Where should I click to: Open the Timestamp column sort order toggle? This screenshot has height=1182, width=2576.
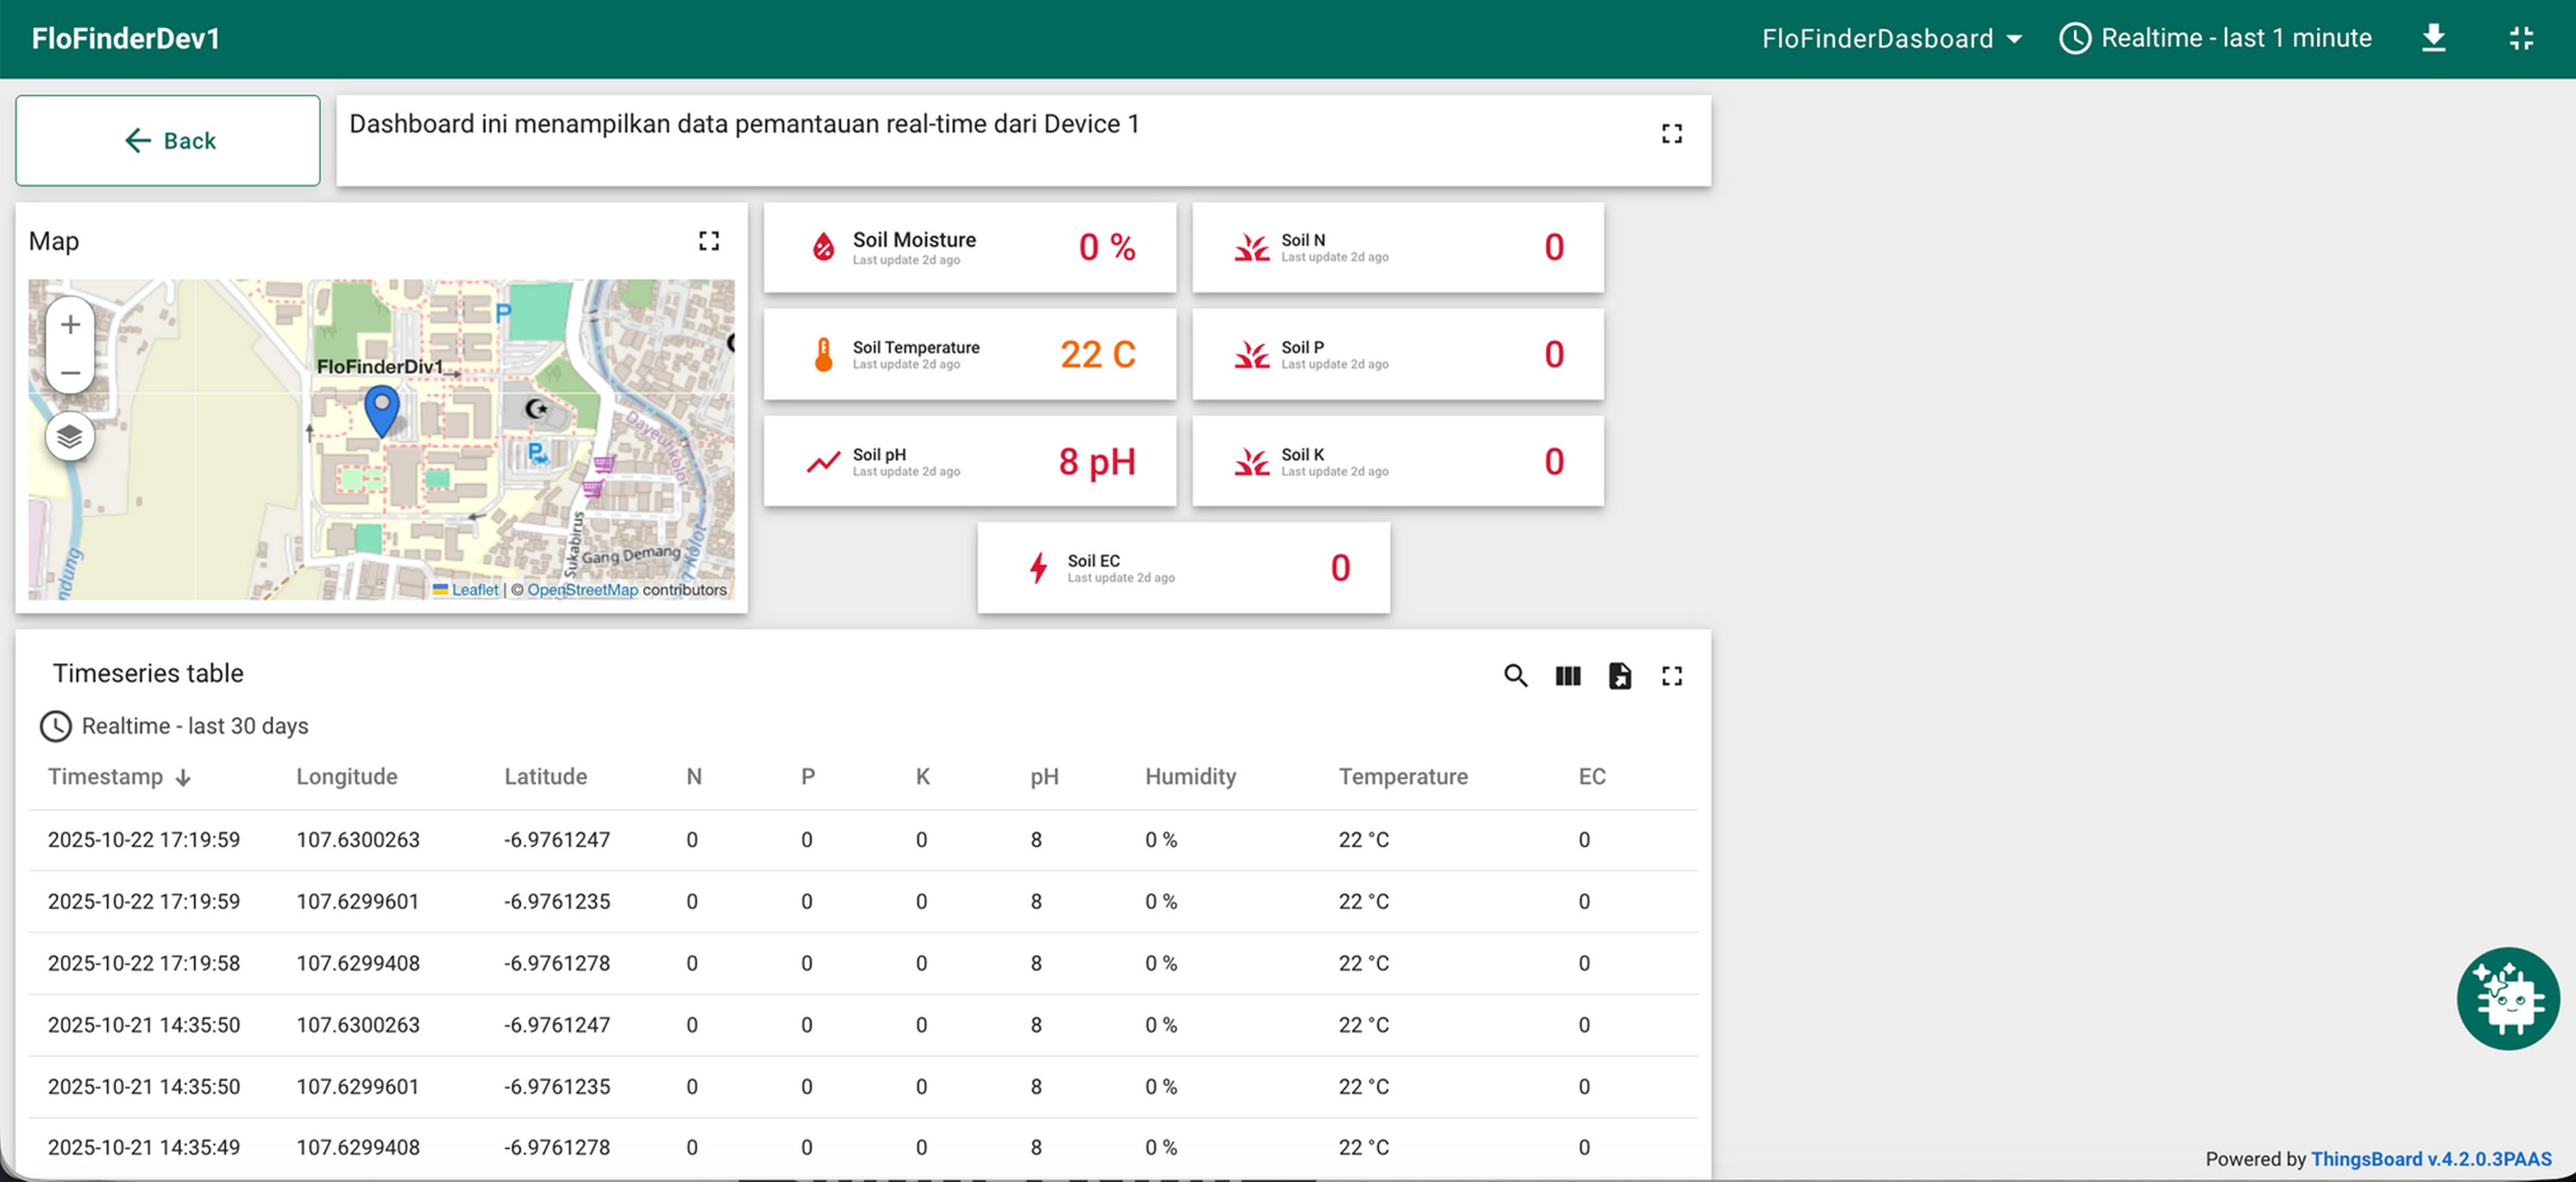point(184,776)
